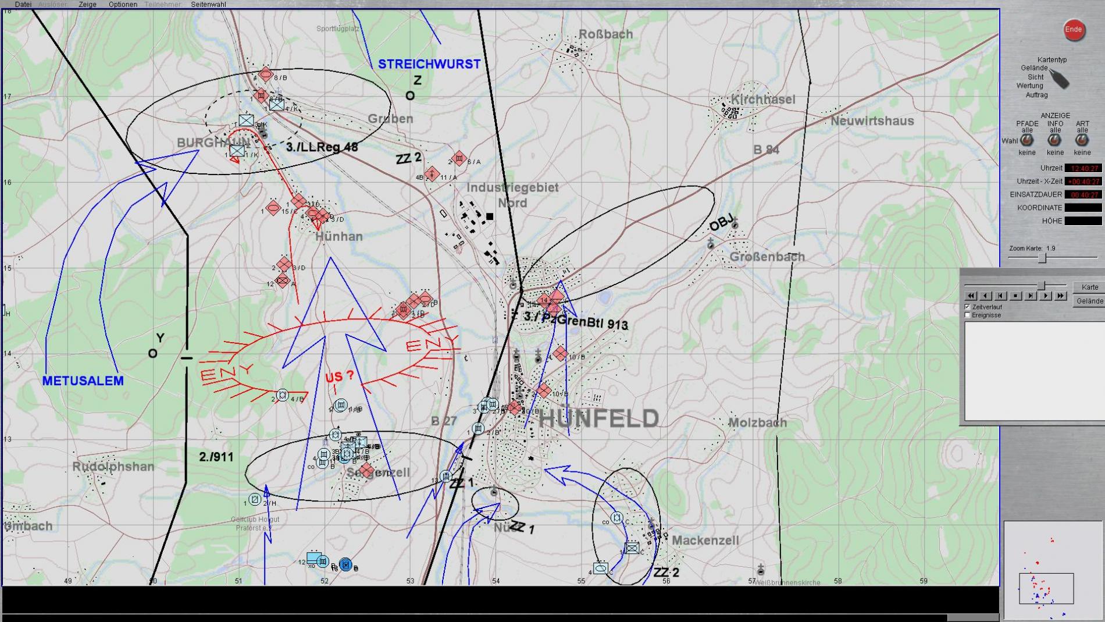Stop the replay with the stop button
Viewport: 1105px width, 622px height.
(1015, 296)
